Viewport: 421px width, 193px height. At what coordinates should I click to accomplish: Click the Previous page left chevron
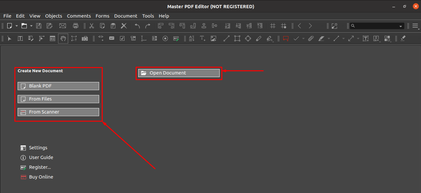(x=299, y=26)
